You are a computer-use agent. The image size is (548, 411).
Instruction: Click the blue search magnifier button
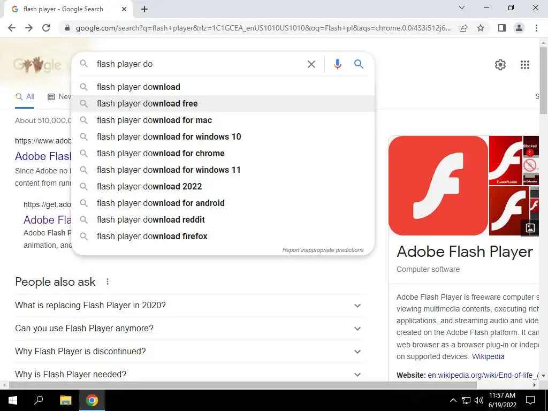pyautogui.click(x=359, y=64)
